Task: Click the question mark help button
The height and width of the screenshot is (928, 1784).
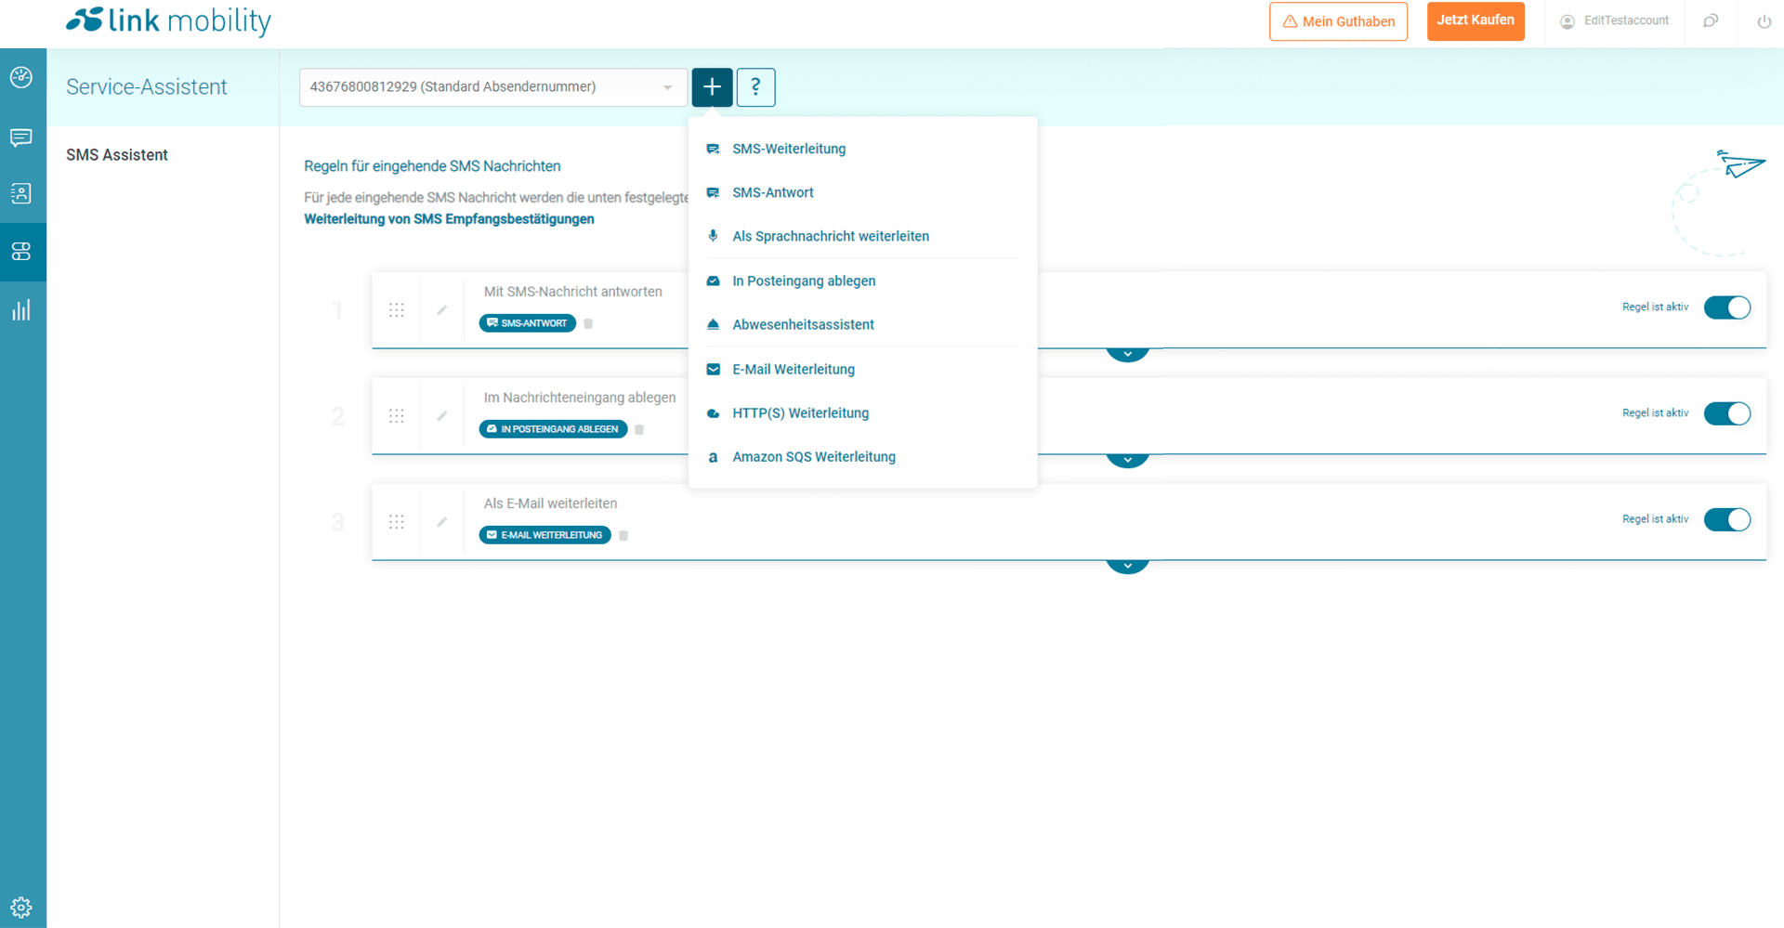Action: click(755, 87)
